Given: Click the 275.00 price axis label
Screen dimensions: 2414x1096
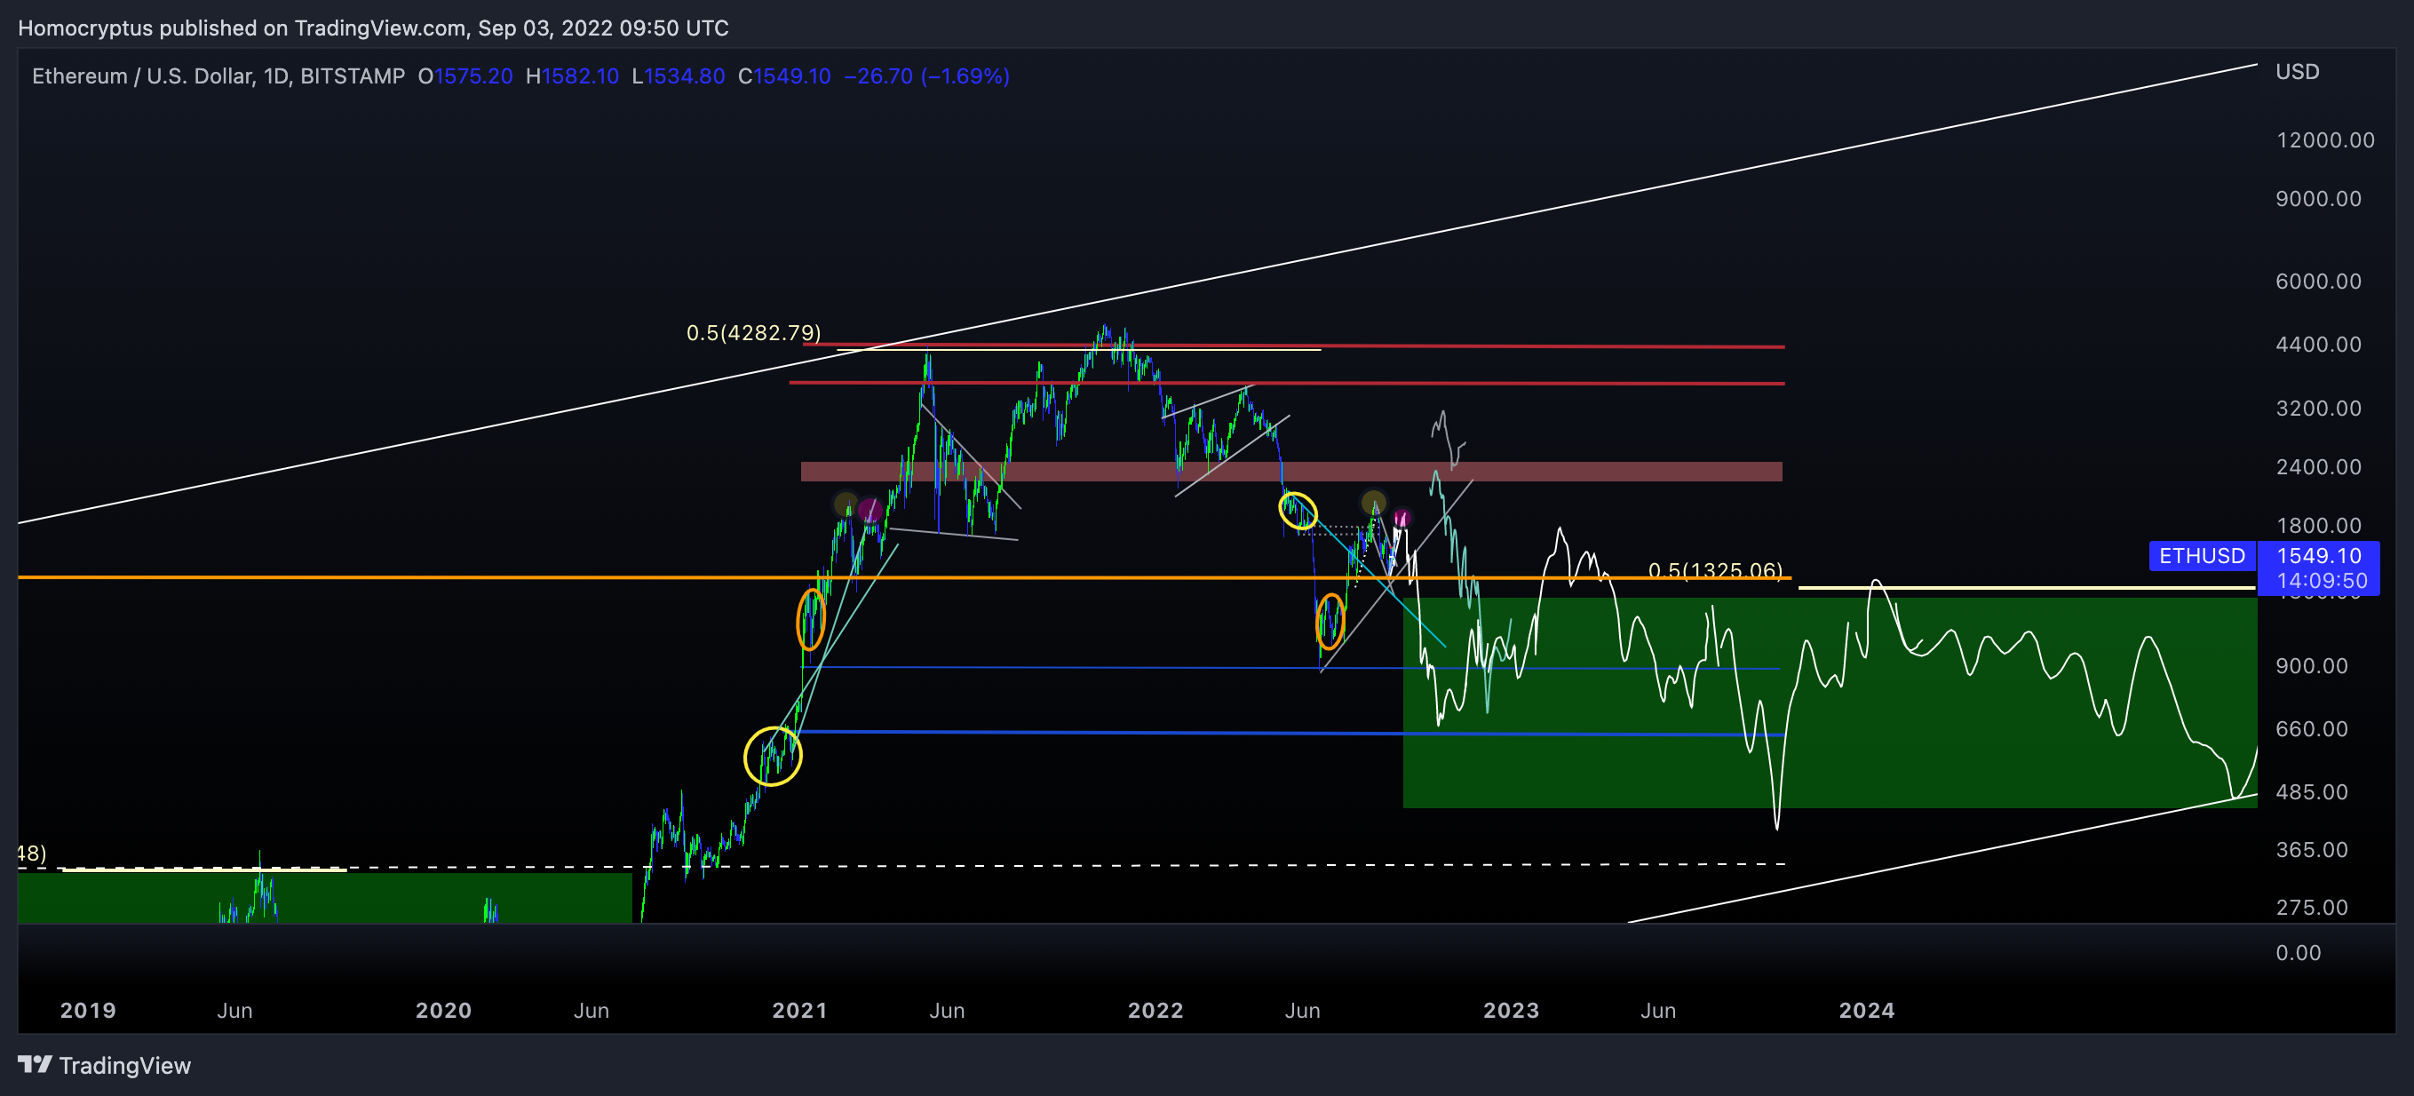Looking at the screenshot, I should [2312, 907].
